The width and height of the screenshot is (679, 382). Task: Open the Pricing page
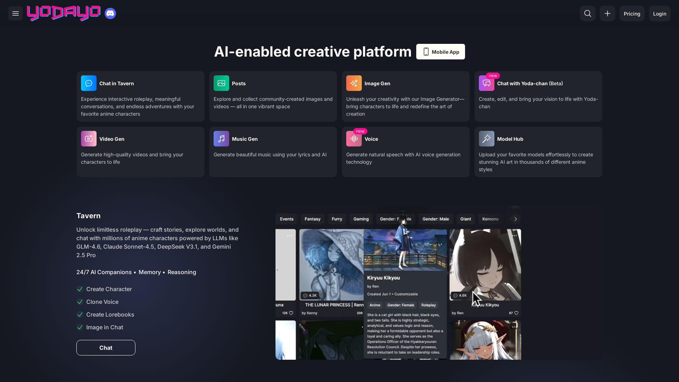632,13
